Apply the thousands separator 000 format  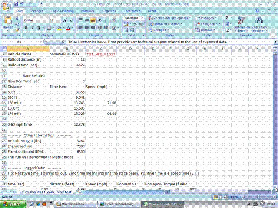[x=141, y=24]
